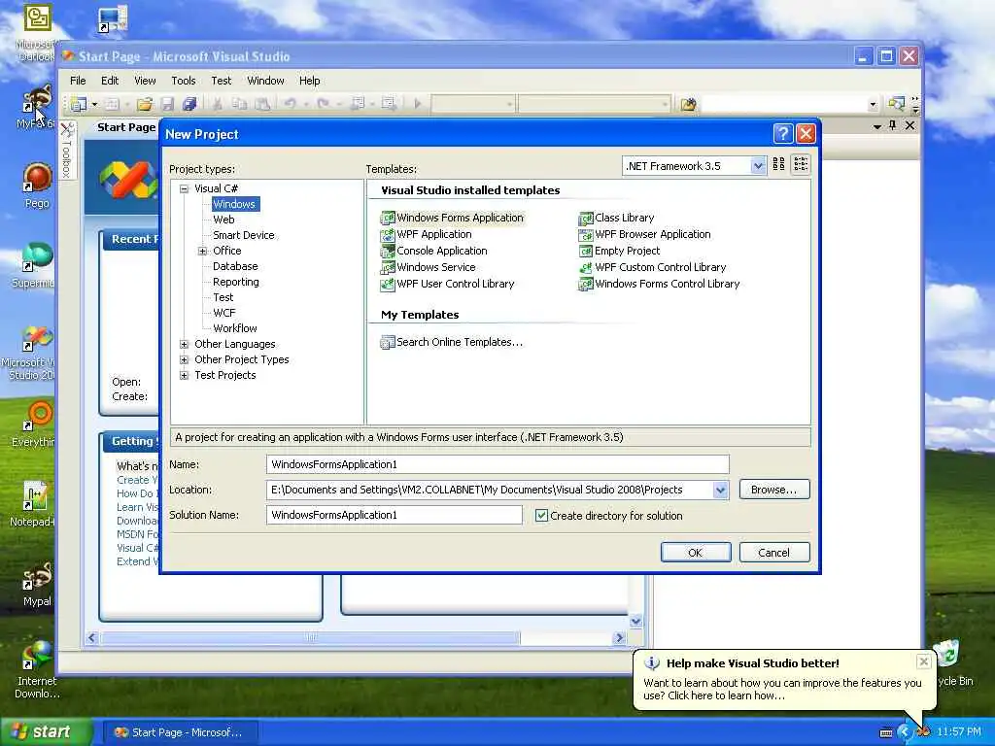
Task: Open Search Online Templates item
Action: coord(452,342)
